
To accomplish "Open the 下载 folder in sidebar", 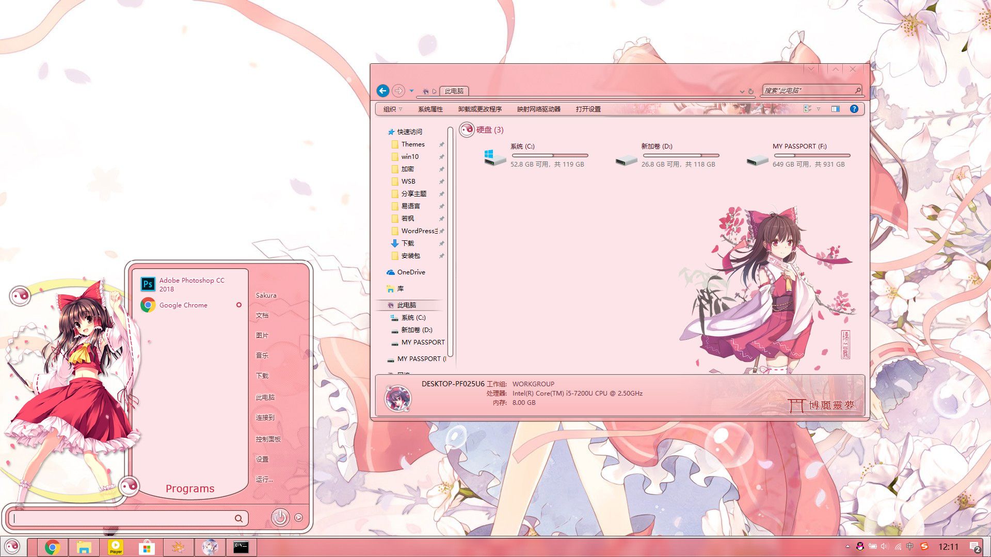I will tap(408, 243).
